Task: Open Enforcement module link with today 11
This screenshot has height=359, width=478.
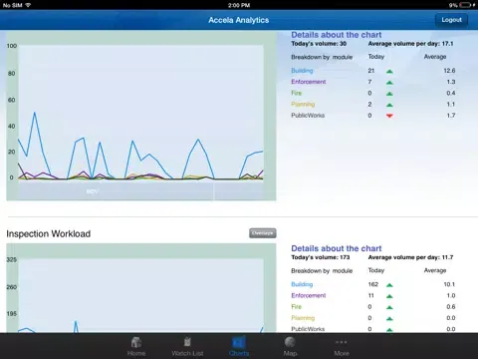Action: 309,295
